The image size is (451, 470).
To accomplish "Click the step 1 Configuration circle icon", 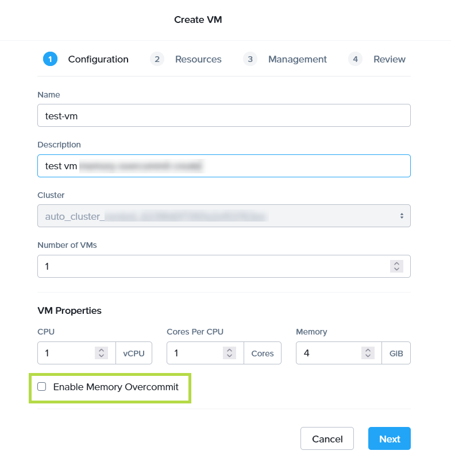I will point(50,59).
